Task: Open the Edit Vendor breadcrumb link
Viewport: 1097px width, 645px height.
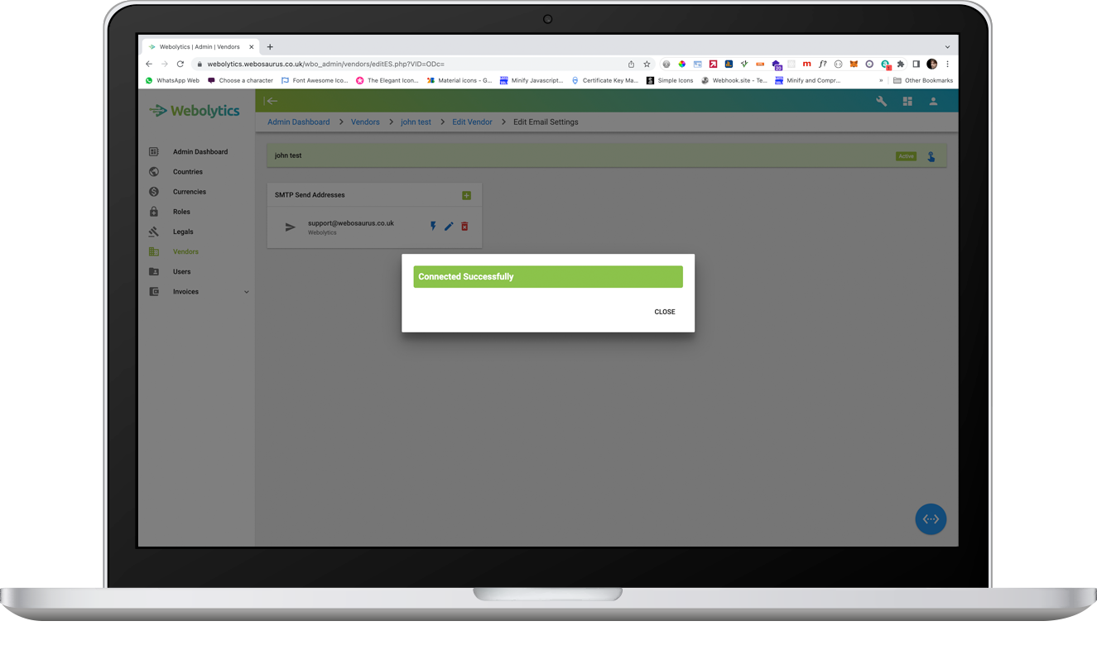Action: tap(472, 122)
